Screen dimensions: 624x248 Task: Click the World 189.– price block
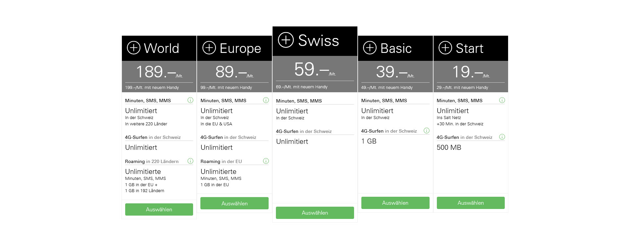pyautogui.click(x=159, y=72)
